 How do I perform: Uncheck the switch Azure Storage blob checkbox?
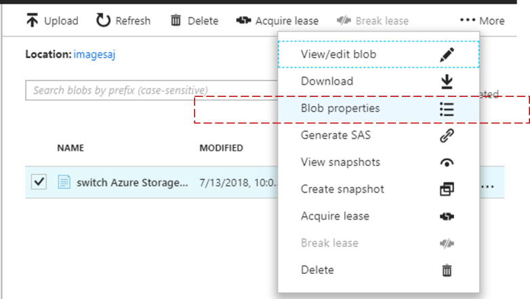[x=39, y=182]
